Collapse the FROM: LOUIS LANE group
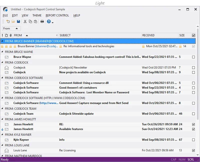Viewport: 200px width, 162px height. tap(2, 145)
